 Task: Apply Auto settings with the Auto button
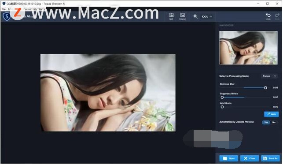pyautogui.click(x=271, y=114)
